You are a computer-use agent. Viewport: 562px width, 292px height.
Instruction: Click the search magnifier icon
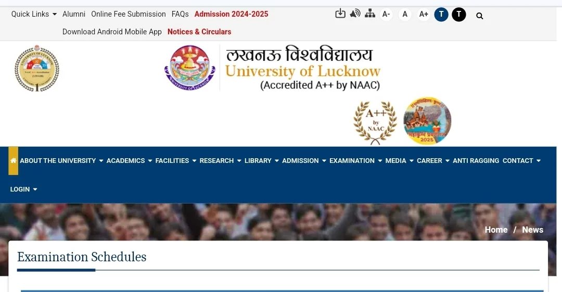480,16
